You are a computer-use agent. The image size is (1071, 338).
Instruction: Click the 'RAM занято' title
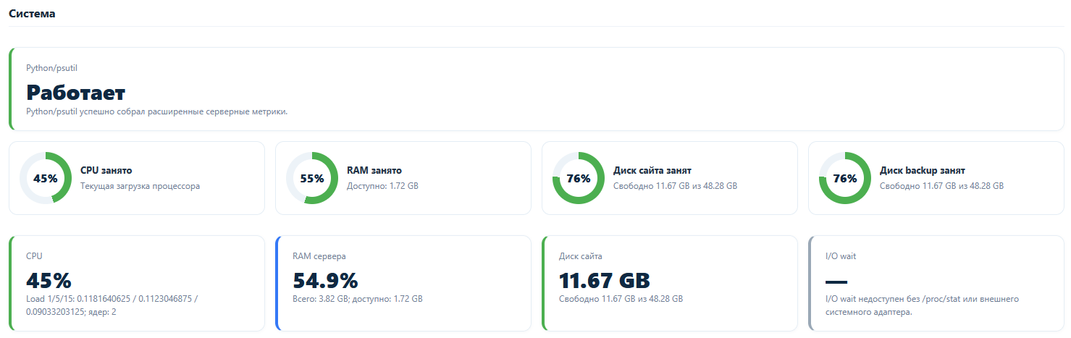point(374,171)
